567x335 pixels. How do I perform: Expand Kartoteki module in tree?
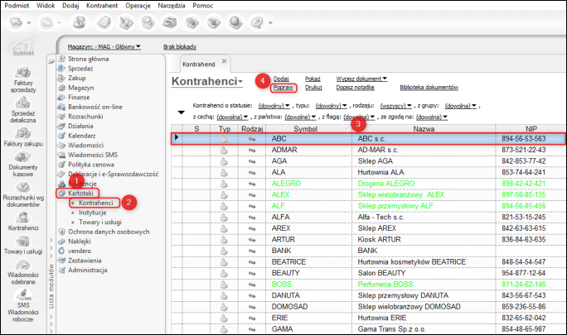click(x=80, y=193)
